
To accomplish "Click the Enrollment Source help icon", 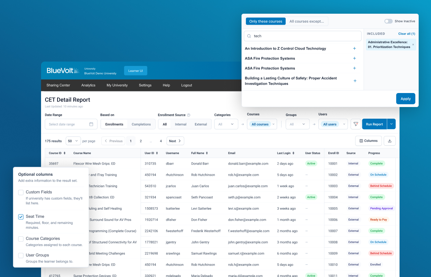I will coord(188,115).
